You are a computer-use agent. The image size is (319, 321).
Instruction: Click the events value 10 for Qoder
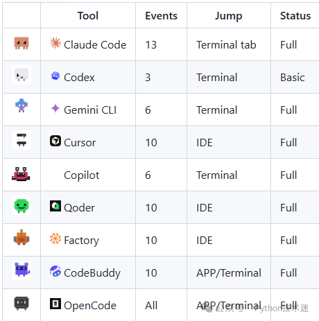(151, 208)
